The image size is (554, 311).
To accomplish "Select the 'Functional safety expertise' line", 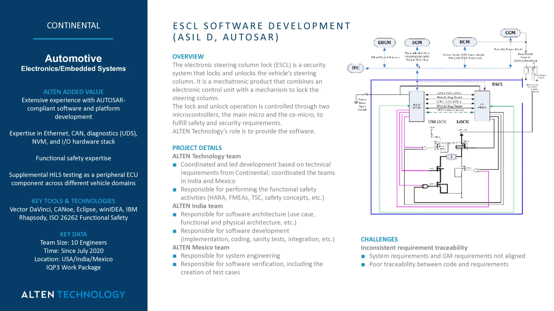I will [73, 158].
